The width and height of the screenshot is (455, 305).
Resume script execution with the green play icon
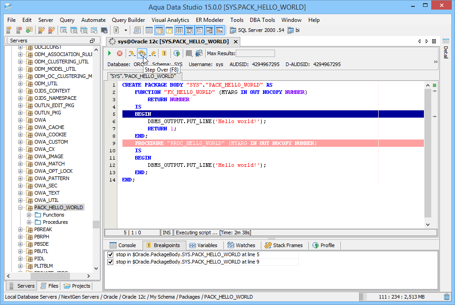[x=109, y=53]
